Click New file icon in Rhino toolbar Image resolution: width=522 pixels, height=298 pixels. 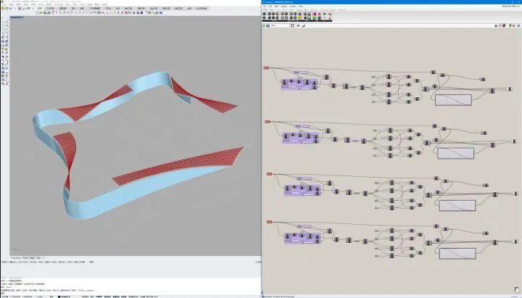[37, 12]
